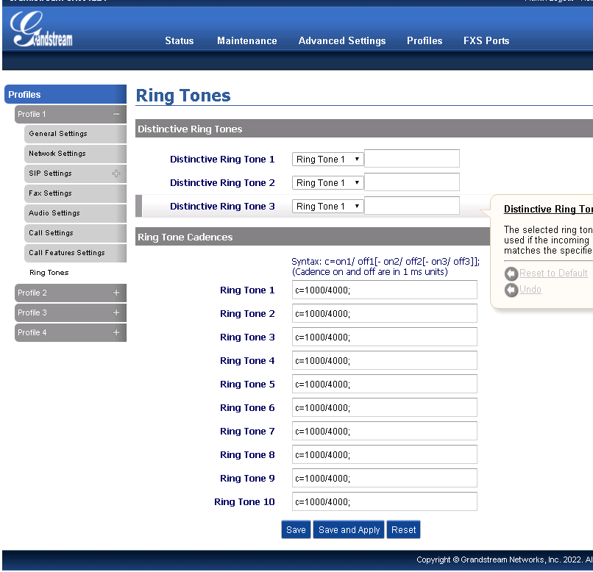Select Ring Tones sidebar entry
The width and height of the screenshot is (593, 572).
pos(49,273)
